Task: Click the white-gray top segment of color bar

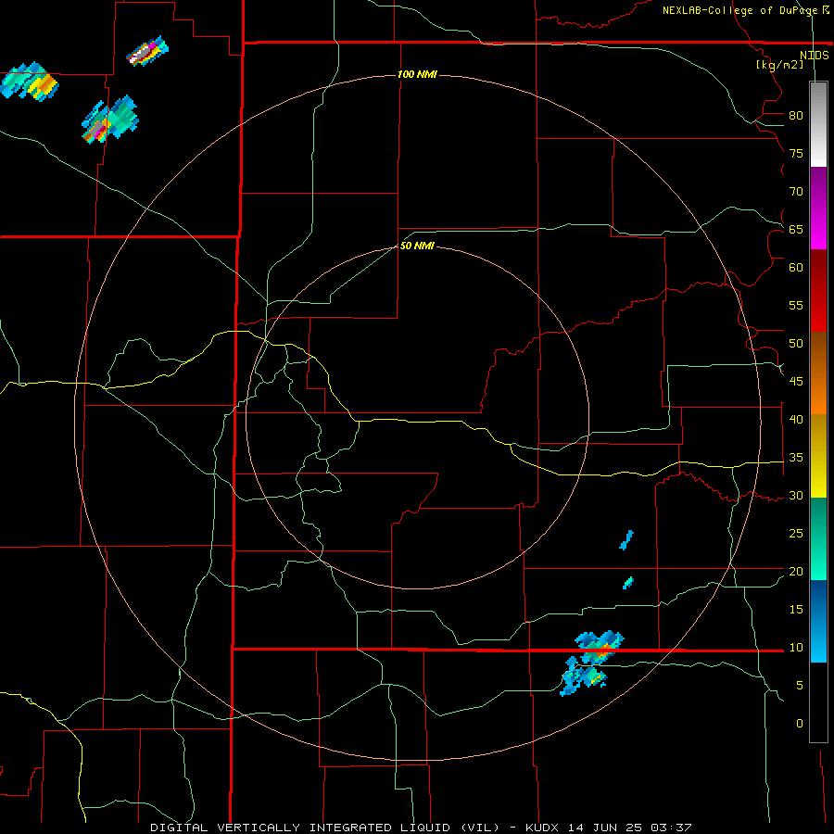Action: coord(818,124)
